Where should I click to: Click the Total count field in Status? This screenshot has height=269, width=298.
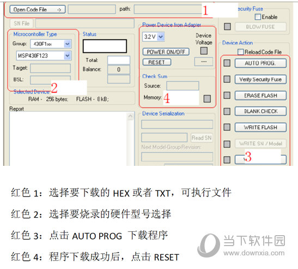point(119,60)
